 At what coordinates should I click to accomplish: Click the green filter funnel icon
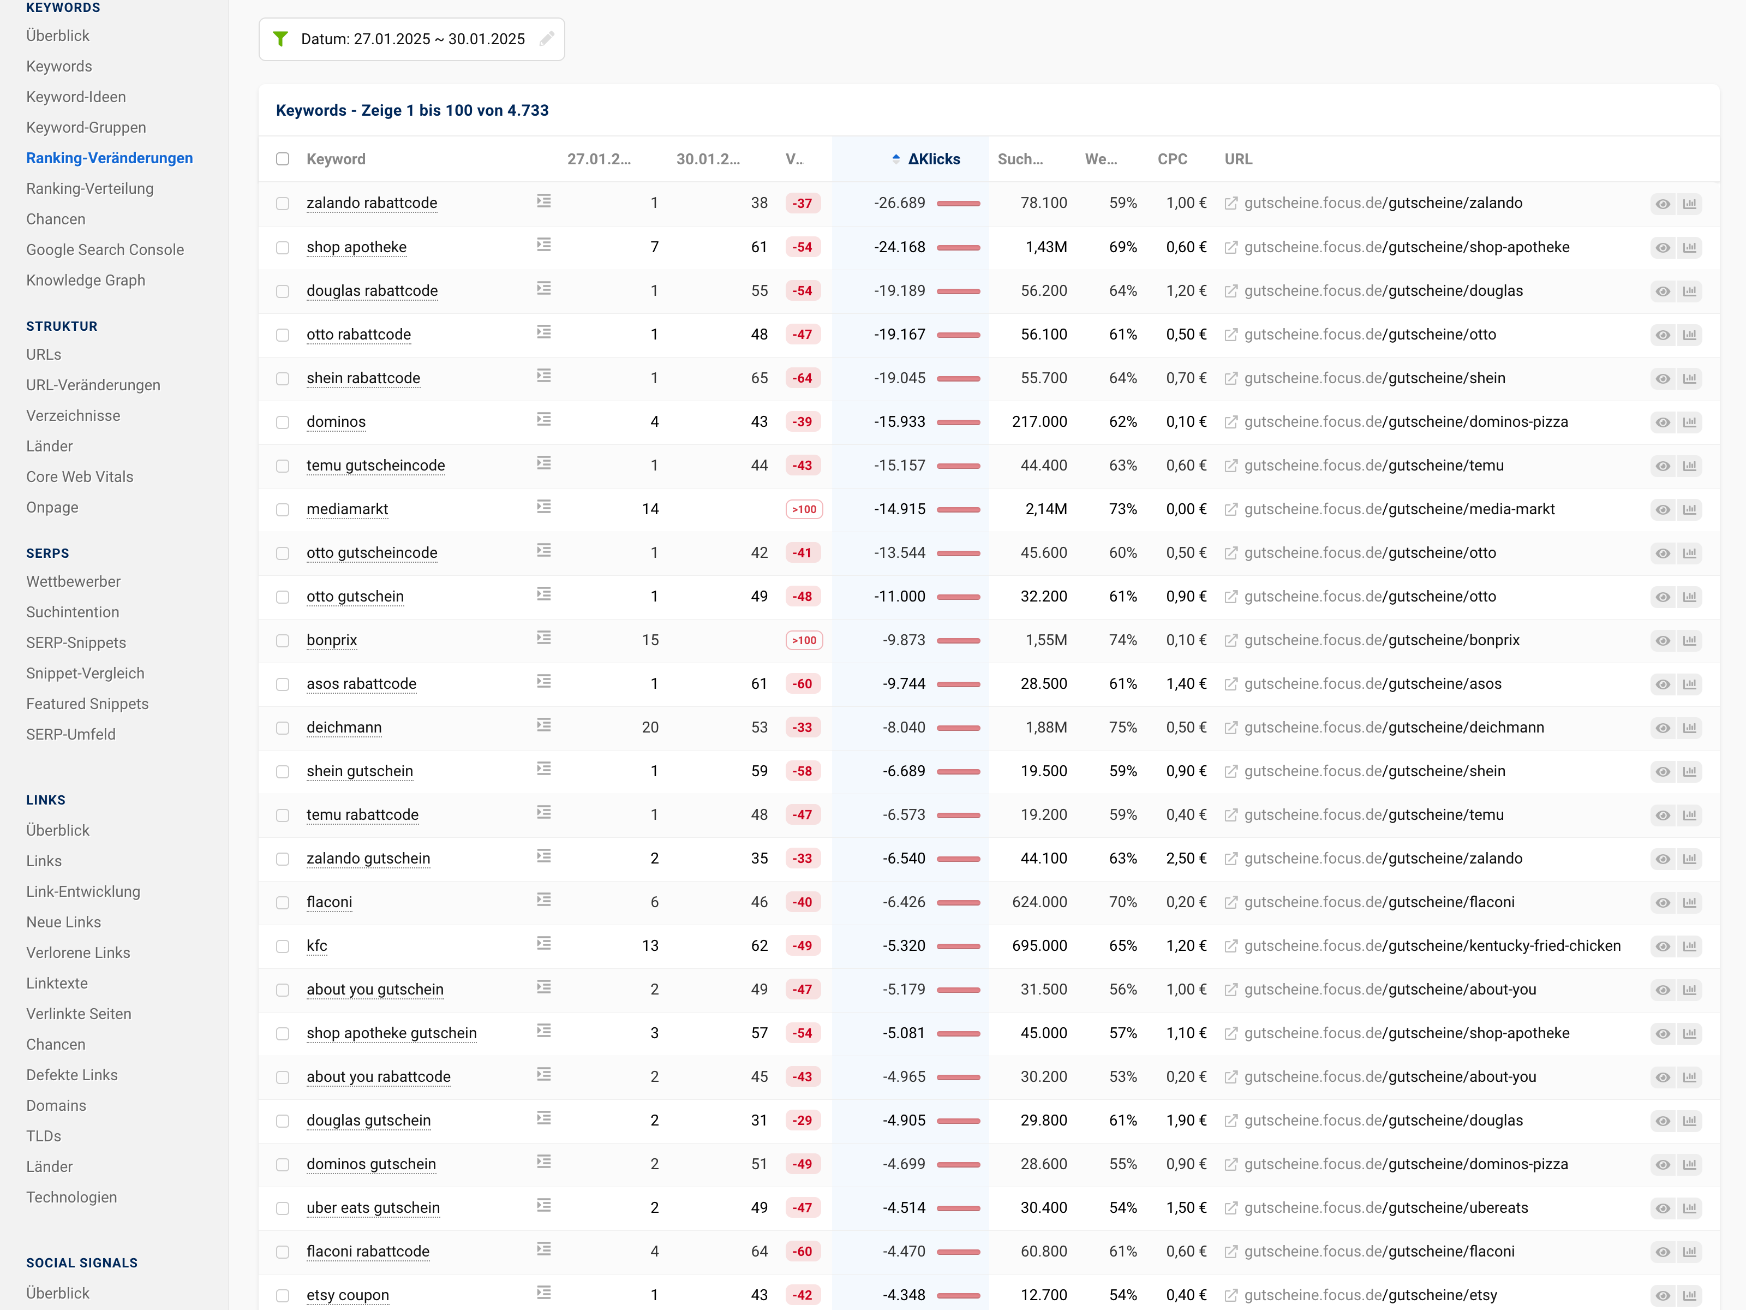[x=280, y=39]
